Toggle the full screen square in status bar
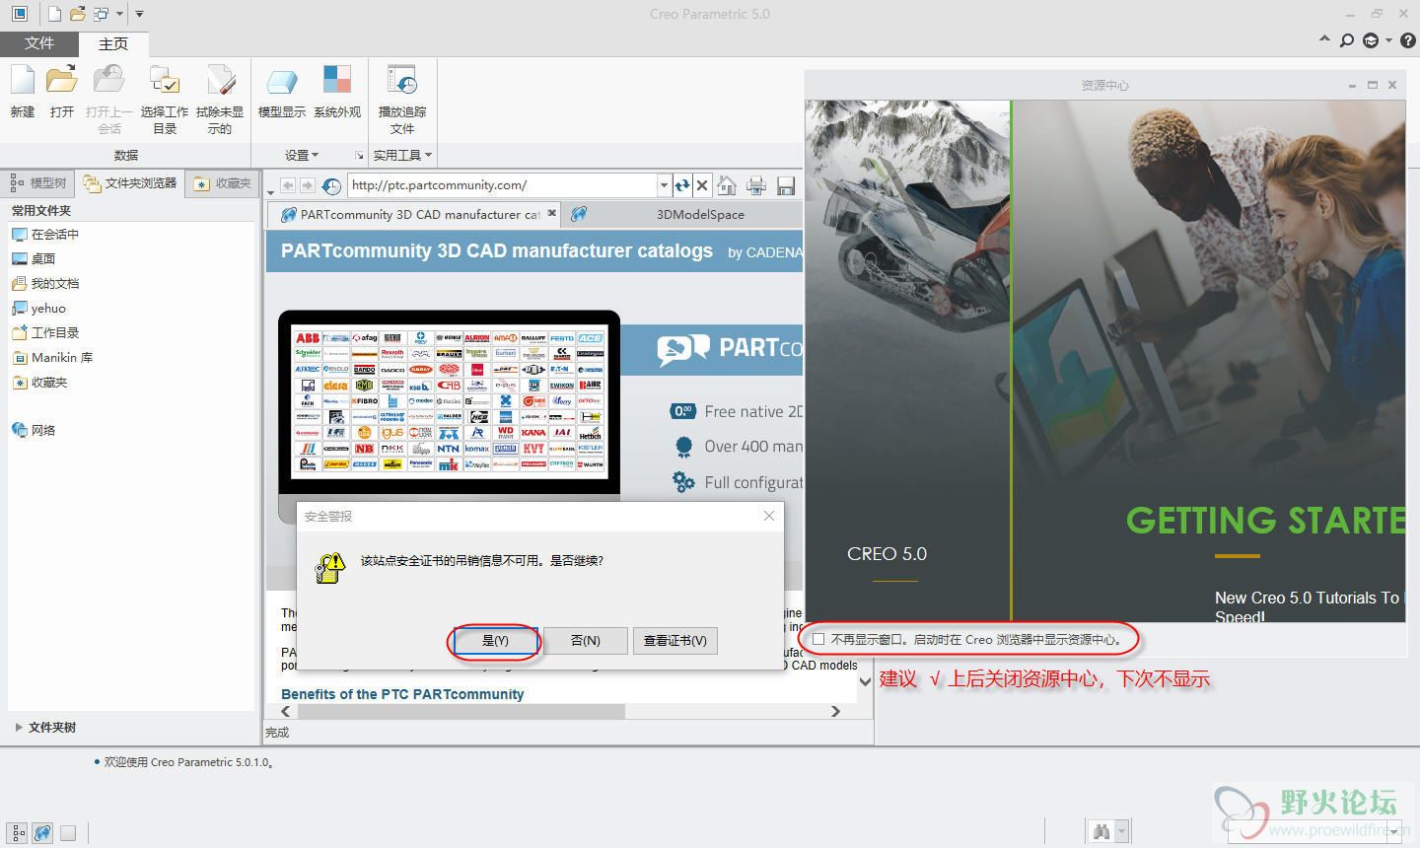 click(68, 833)
